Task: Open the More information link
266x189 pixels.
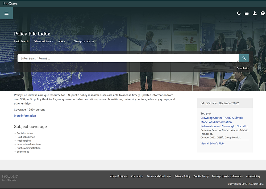Action: click(x=25, y=116)
